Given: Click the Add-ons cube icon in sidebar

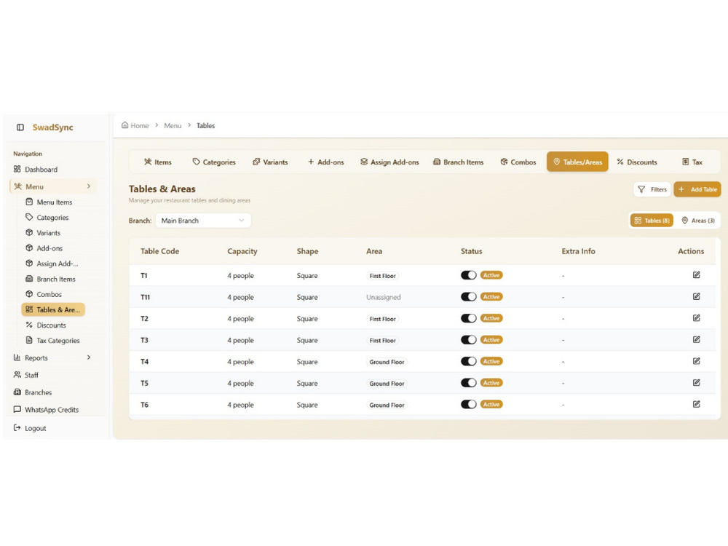Looking at the screenshot, I should (x=29, y=248).
